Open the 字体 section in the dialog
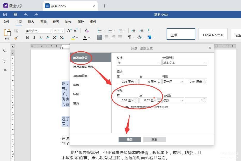The image size is (241, 161). (x=76, y=85)
